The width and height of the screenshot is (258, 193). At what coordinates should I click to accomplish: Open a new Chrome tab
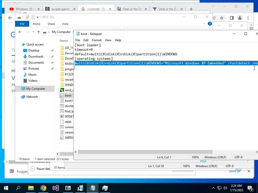coord(191,9)
